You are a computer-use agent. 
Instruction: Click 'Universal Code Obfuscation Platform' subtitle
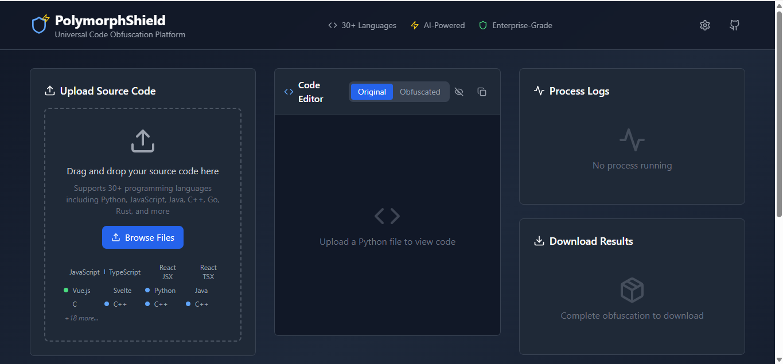pos(120,34)
